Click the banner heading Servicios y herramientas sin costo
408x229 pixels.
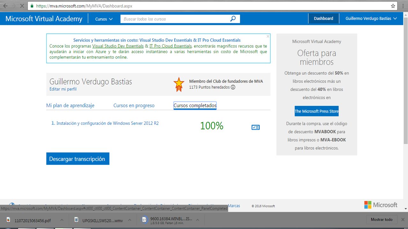157,40
